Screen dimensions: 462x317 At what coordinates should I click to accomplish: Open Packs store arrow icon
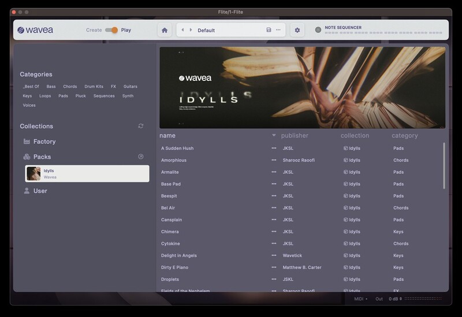pos(141,156)
